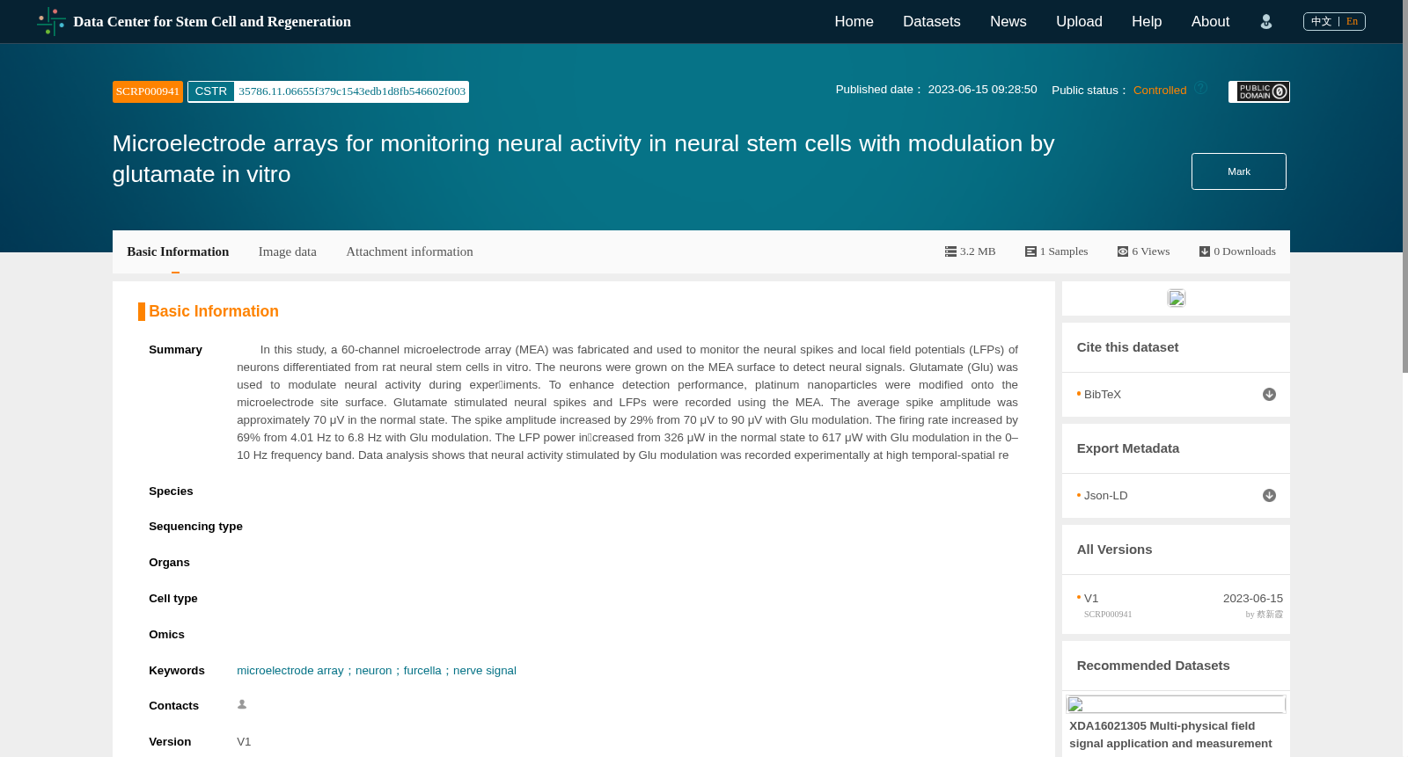This screenshot has width=1408, height=757.
Task: Click the nerve signal keyword link
Action: [x=485, y=671]
